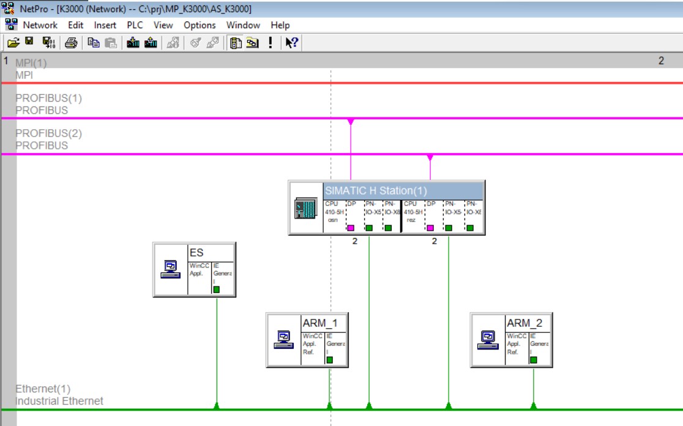The height and width of the screenshot is (426, 683).
Task: Click the Save floppy disk icon
Action: (x=29, y=42)
